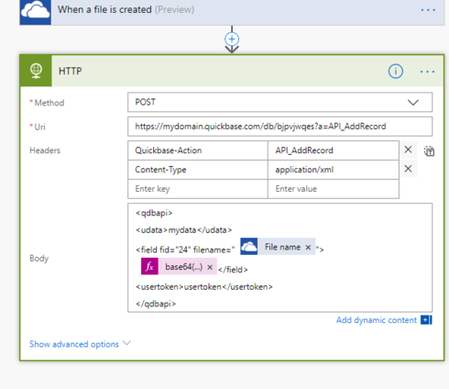
Task: Click the fx expression icon
Action: pyautogui.click(x=149, y=266)
